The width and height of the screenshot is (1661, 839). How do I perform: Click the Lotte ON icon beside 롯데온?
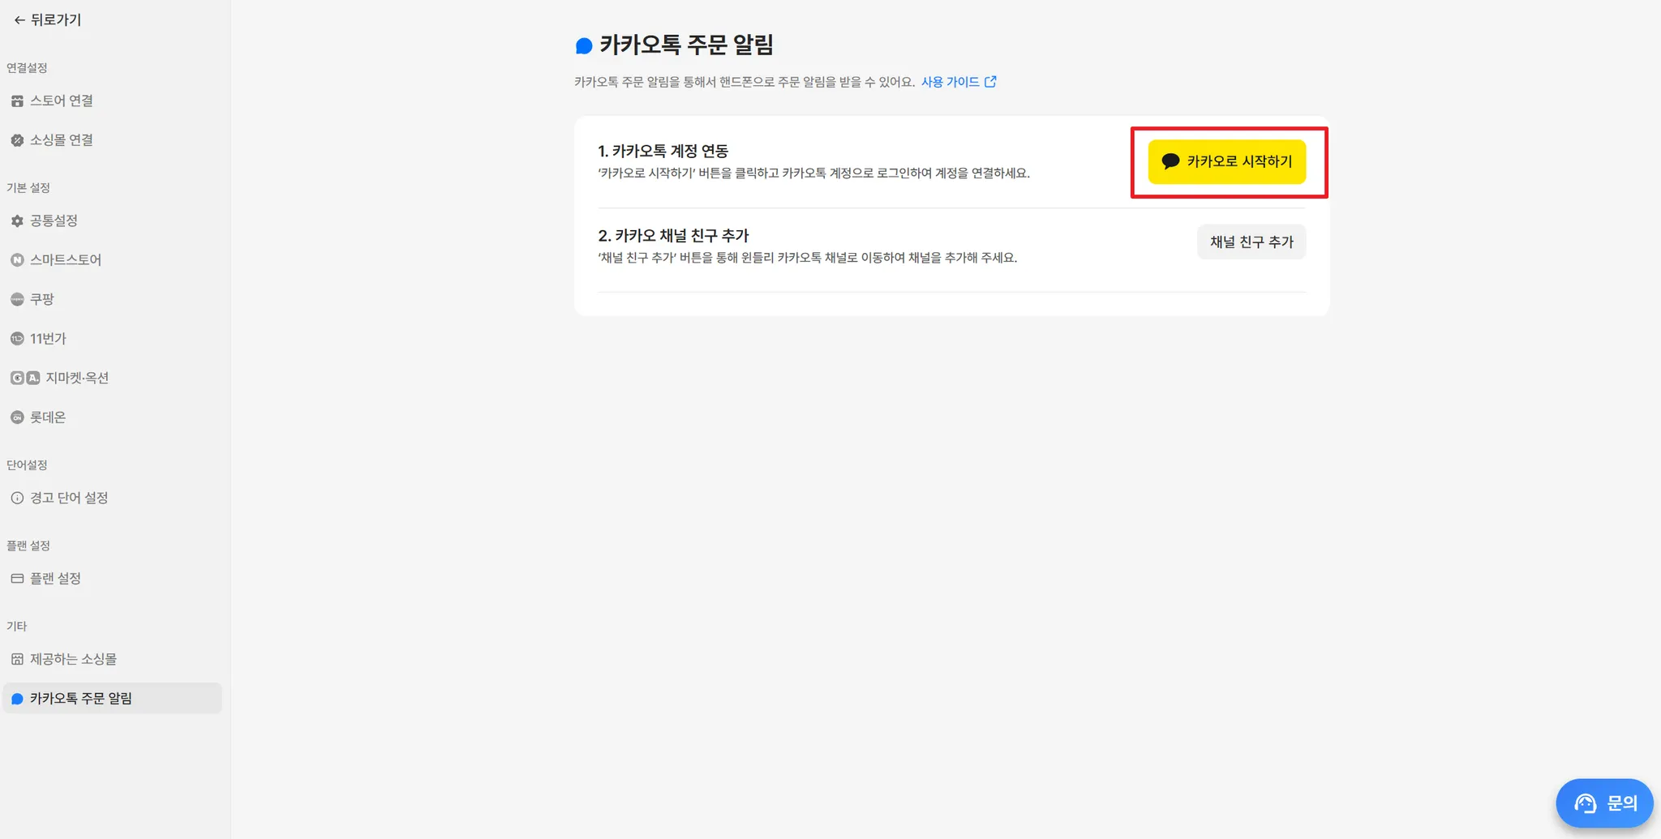17,417
